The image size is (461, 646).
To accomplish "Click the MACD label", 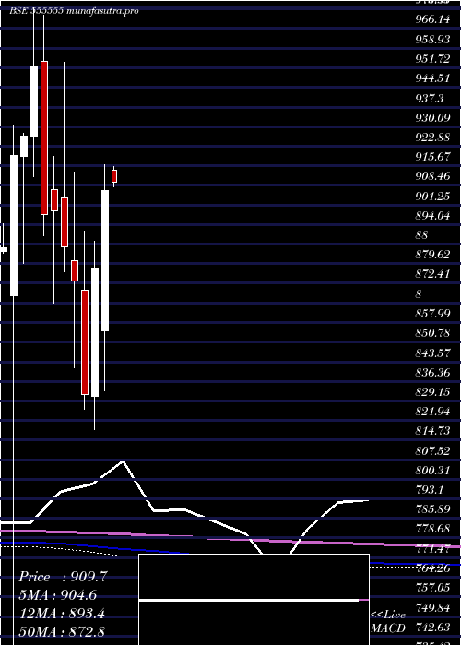I will coord(389,628).
